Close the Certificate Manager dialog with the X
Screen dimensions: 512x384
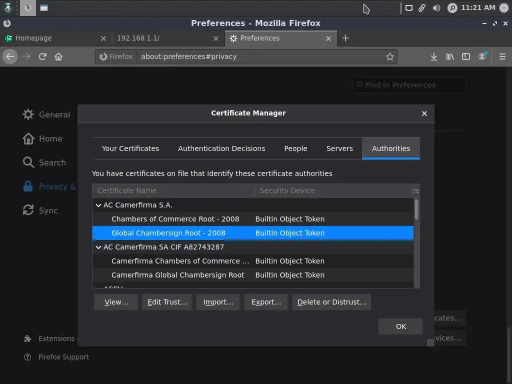[424, 113]
